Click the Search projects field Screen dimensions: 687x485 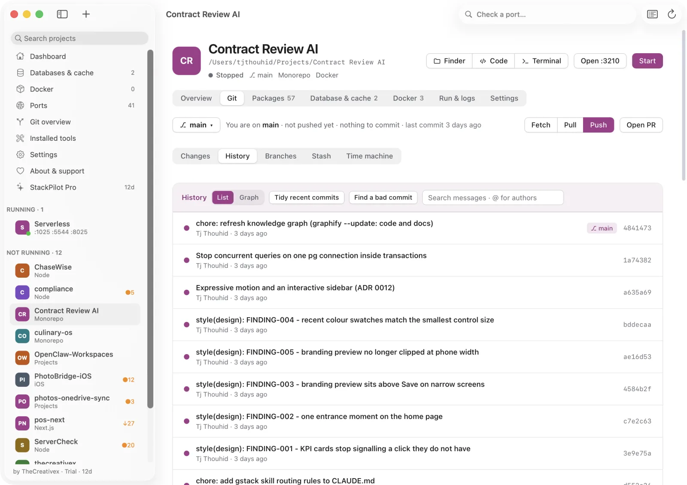click(79, 38)
